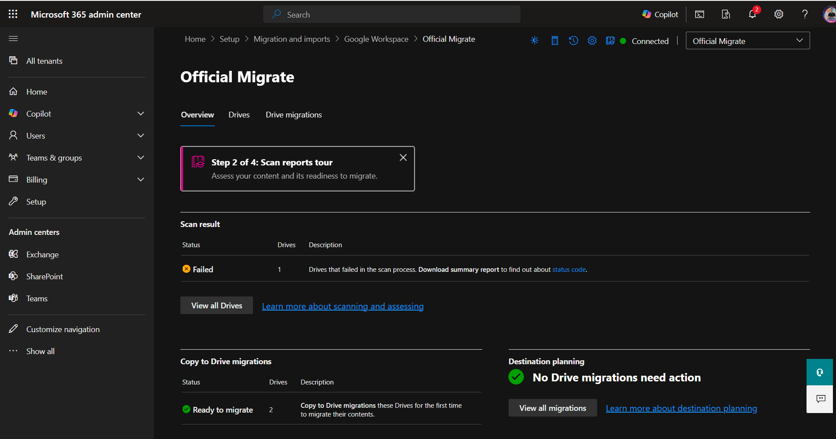
Task: Open the Microsoft 365 app launcher waffle
Action: (13, 14)
